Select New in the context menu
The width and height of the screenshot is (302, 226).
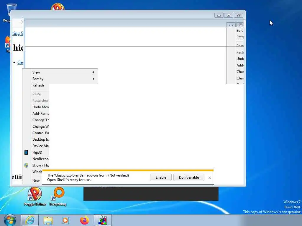coord(36,181)
